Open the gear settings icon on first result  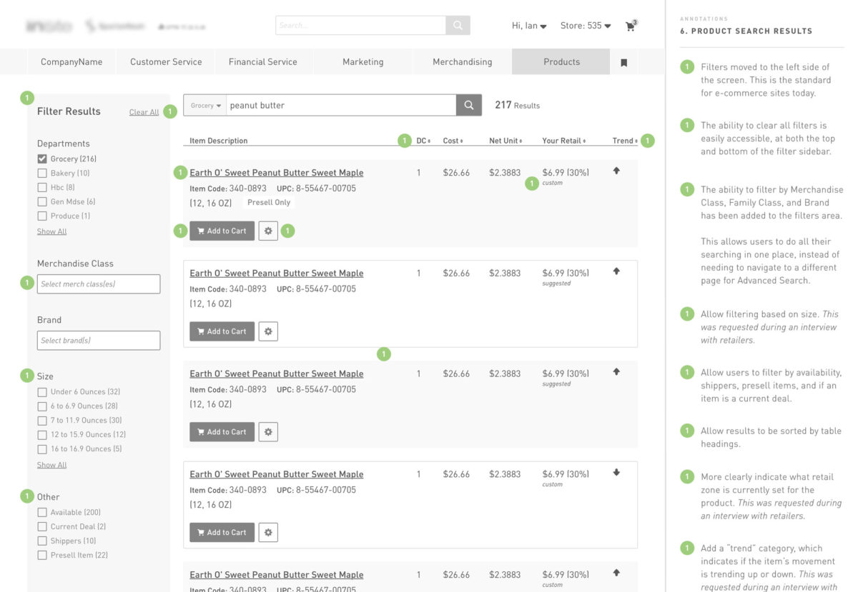268,230
